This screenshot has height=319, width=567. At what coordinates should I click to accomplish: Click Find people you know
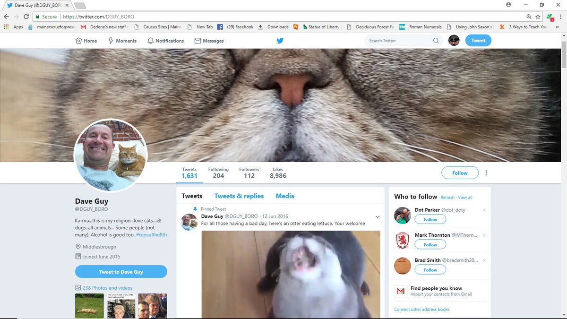pyautogui.click(x=436, y=288)
